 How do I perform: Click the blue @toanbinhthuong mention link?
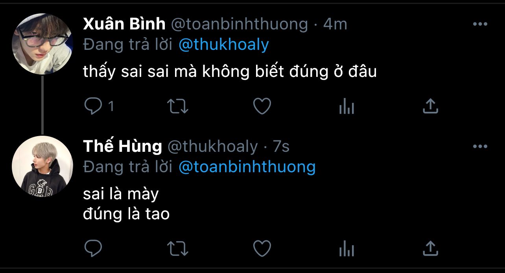point(247,167)
